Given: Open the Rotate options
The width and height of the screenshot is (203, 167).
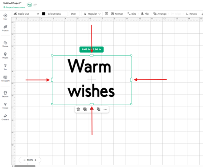Looking at the screenshot, I should pyautogui.click(x=191, y=14).
